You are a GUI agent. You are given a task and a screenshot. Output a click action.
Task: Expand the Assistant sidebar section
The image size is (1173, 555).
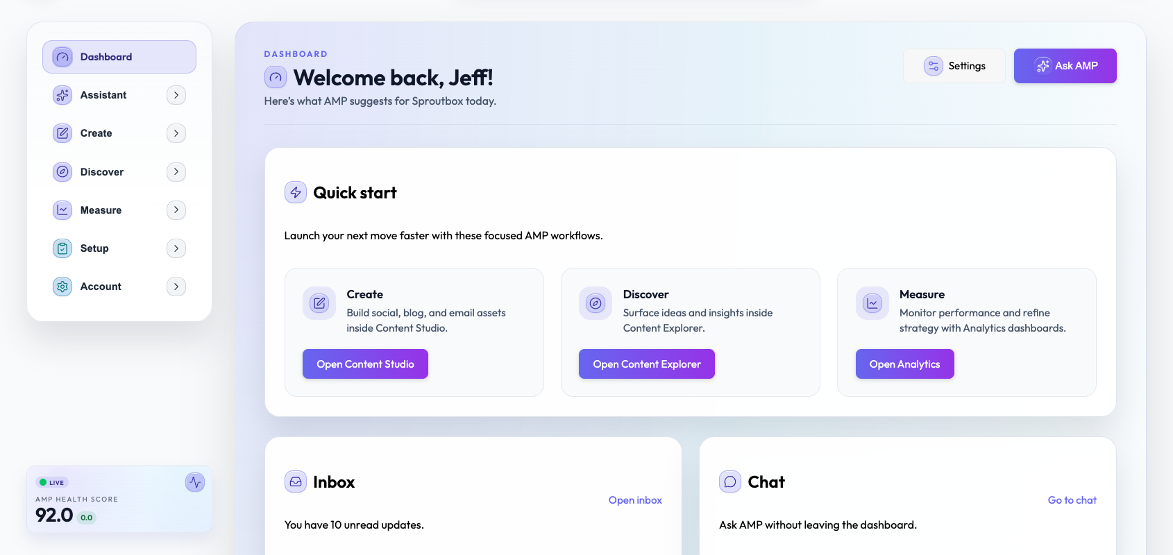176,94
